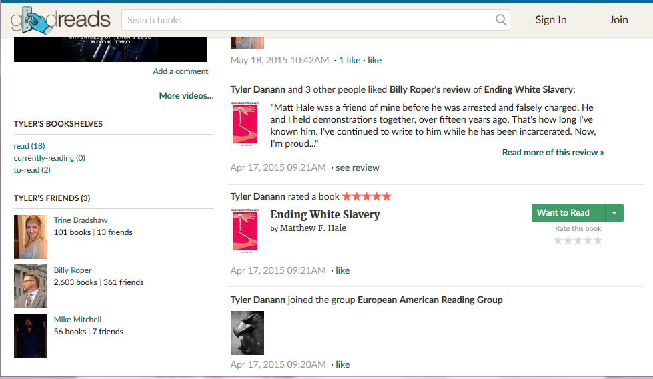Open author Matthew F. Hale link
The height and width of the screenshot is (379, 653).
coord(313,228)
